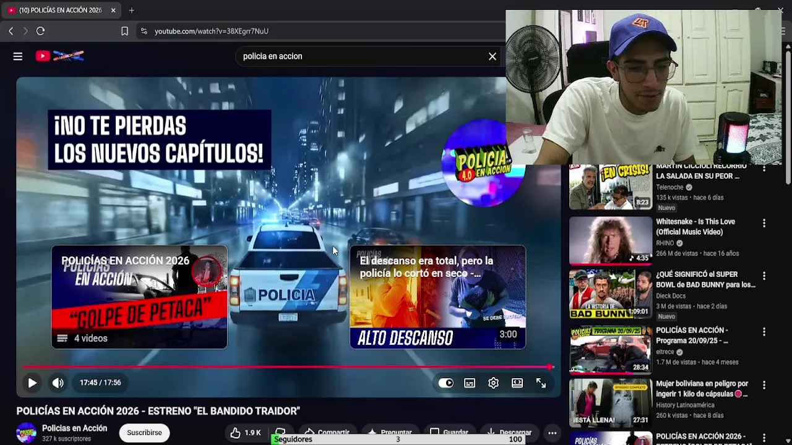792x445 pixels.
Task: Open the 'GOLPE DE PETACA' playlist end card
Action: click(139, 297)
